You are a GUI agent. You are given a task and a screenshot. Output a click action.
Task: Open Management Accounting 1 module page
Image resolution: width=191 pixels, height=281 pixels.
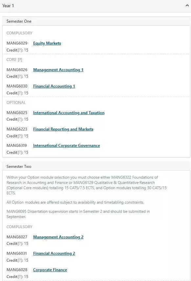point(58,70)
